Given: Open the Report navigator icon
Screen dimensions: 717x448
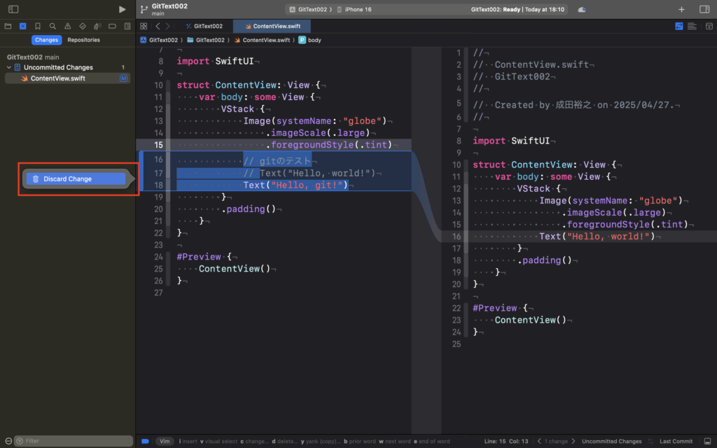Looking at the screenshot, I should coord(127,26).
